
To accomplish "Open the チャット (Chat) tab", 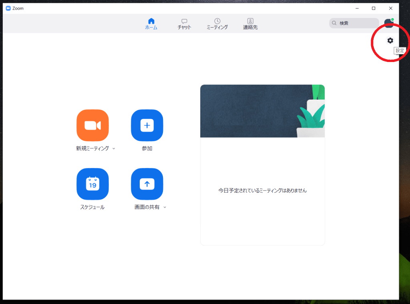I will point(184,24).
